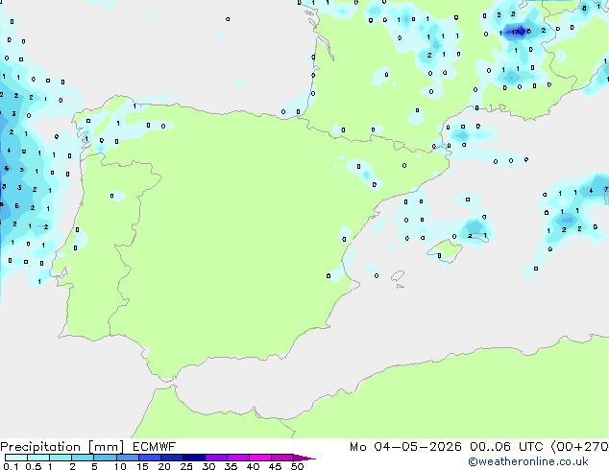Click the legend label '0.5'
609x470 pixels.
[x=34, y=466]
